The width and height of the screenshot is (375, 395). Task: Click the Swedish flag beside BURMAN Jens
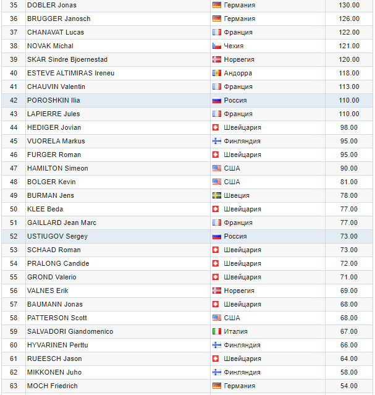[216, 195]
